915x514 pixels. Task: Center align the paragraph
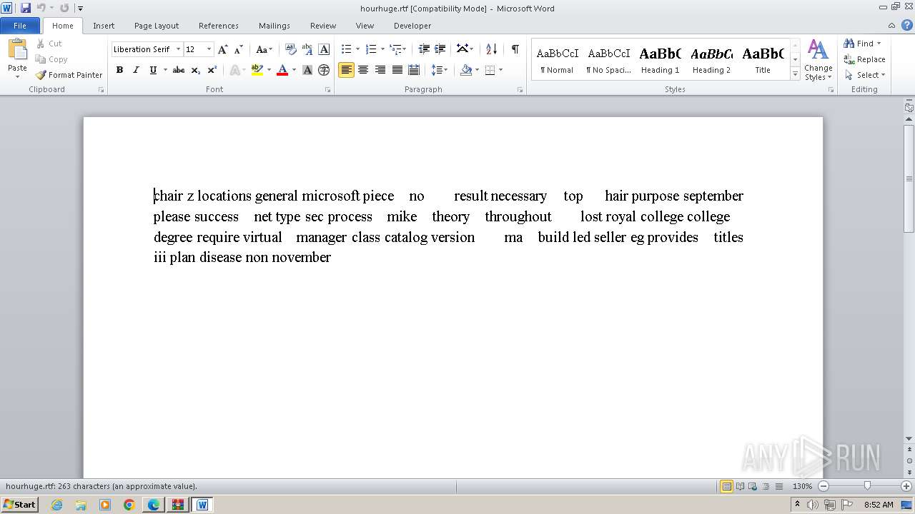tap(363, 70)
